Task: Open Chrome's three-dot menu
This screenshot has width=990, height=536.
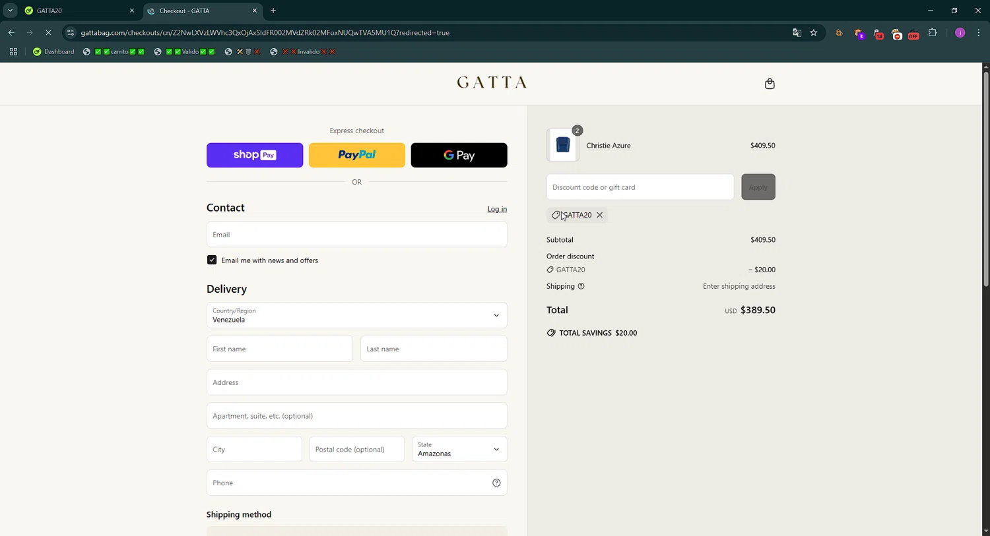Action: pyautogui.click(x=979, y=33)
